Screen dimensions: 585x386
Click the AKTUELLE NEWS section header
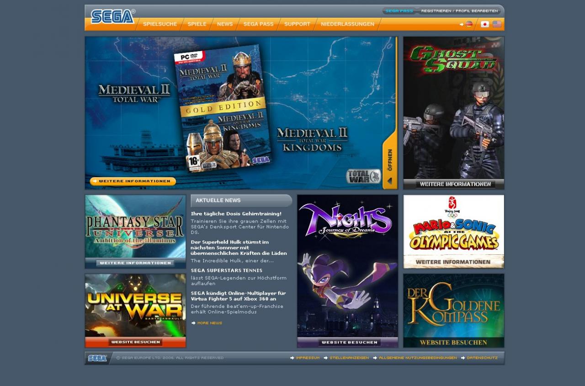click(241, 201)
